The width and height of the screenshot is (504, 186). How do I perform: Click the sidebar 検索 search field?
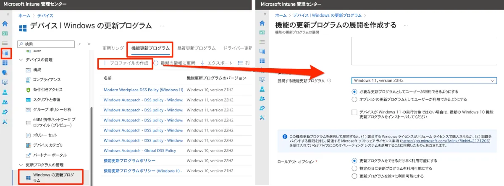[x=46, y=44]
